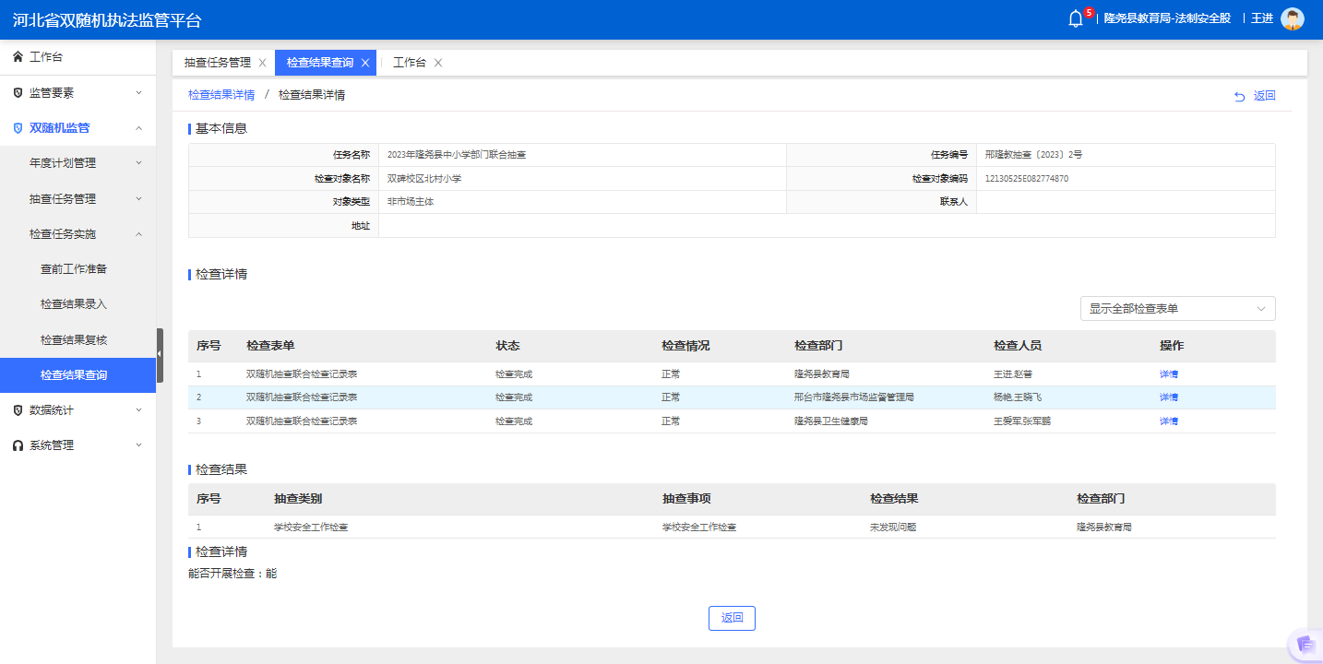Switch to the 抽查任务管理 tab
Image resolution: width=1323 pixels, height=664 pixels.
pyautogui.click(x=218, y=63)
